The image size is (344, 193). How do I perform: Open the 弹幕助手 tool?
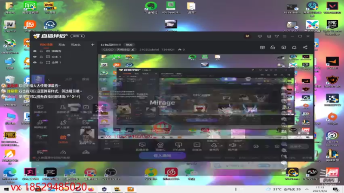(40, 109)
